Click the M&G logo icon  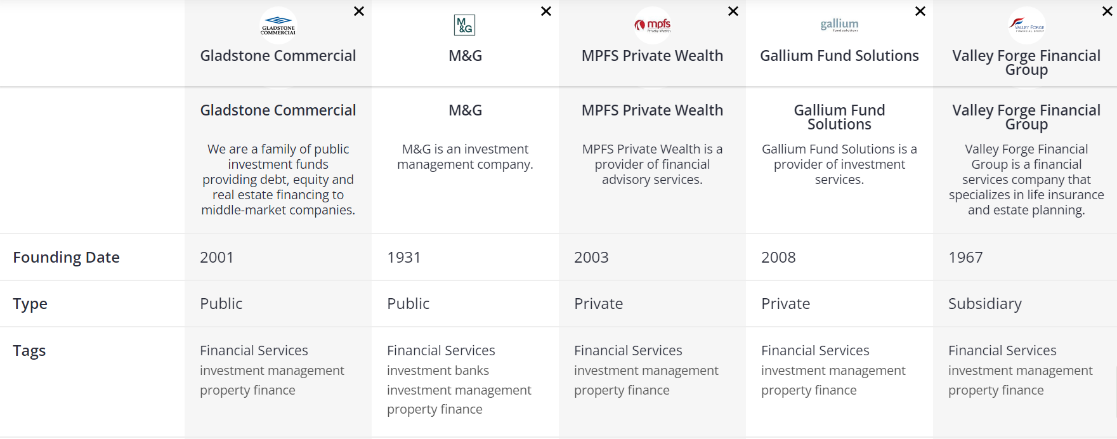pyautogui.click(x=465, y=25)
